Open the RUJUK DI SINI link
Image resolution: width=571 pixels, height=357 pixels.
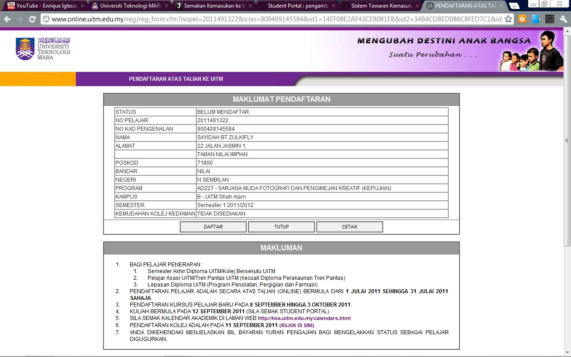click(297, 325)
